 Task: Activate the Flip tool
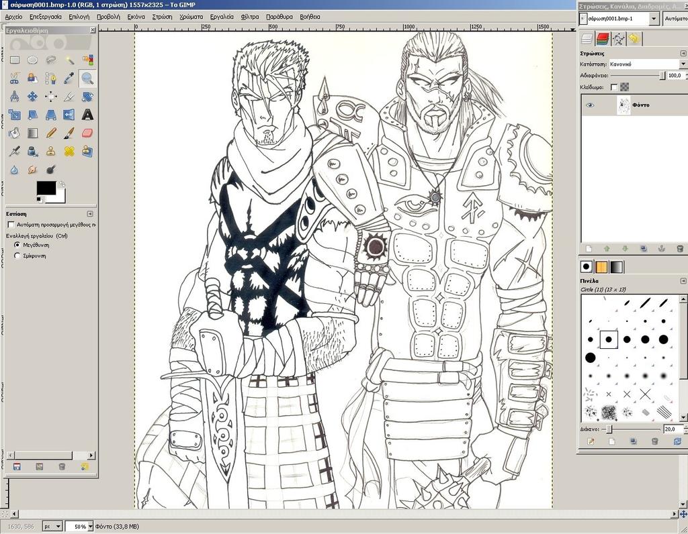point(69,115)
